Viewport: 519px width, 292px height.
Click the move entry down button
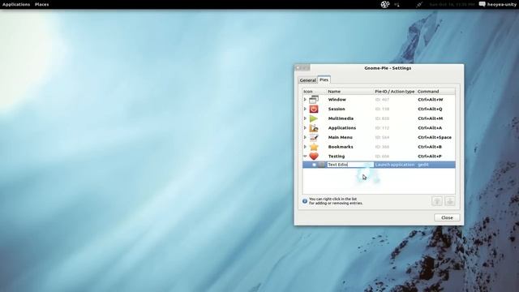click(x=450, y=201)
